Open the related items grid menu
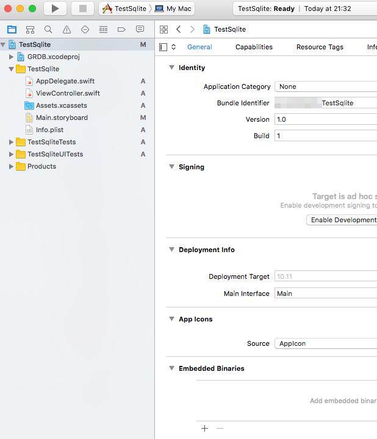 click(164, 29)
